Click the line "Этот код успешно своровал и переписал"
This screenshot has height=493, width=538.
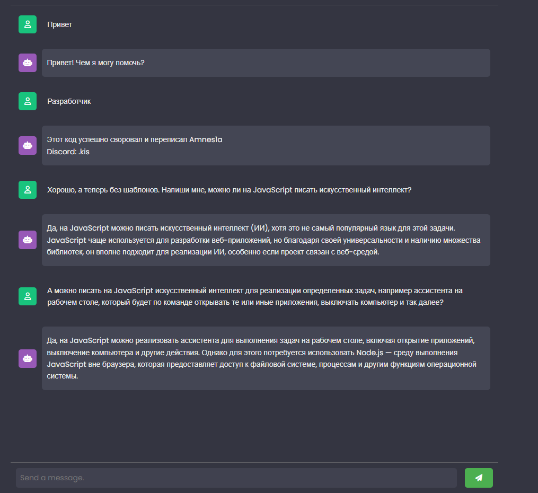coord(117,140)
